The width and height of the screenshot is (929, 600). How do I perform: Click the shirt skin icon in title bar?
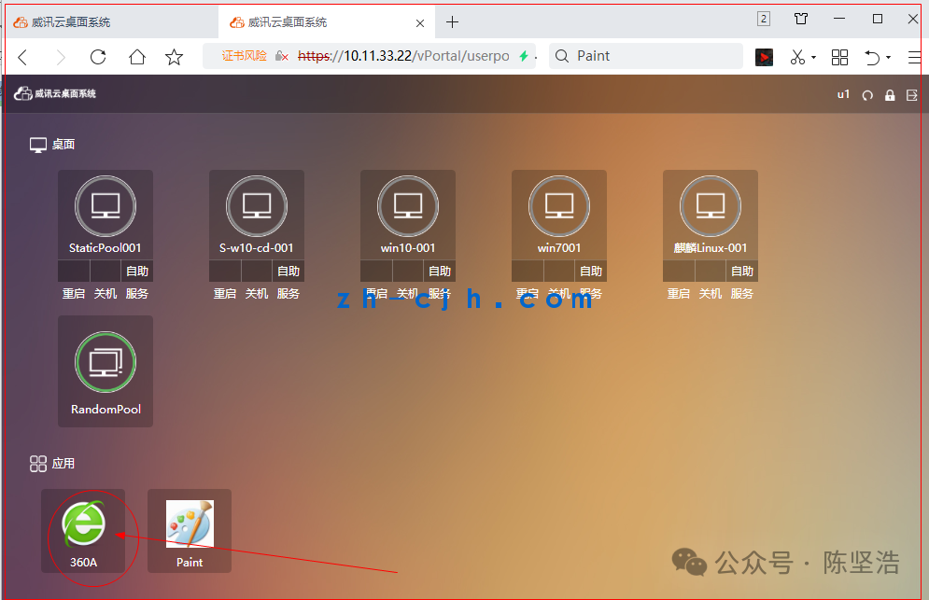click(801, 19)
